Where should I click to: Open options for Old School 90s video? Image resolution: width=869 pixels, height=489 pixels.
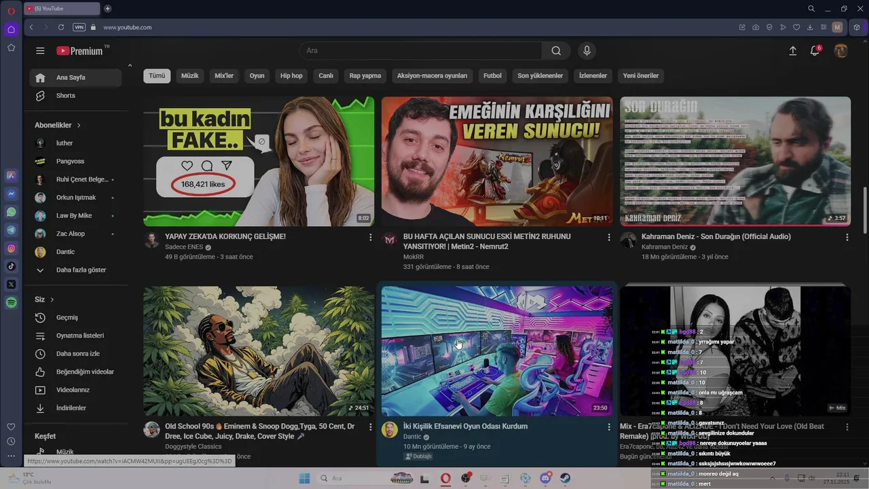[370, 427]
